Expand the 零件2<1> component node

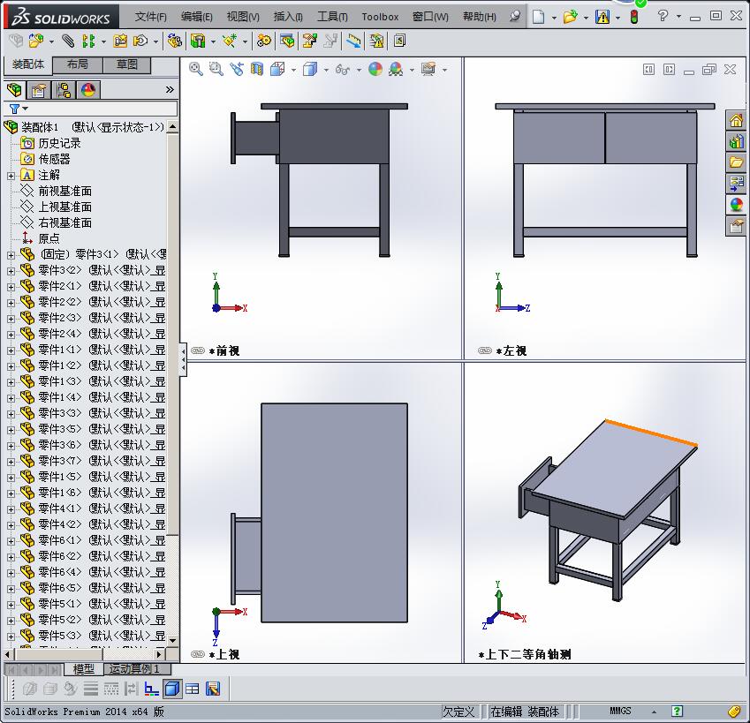[x=11, y=287]
